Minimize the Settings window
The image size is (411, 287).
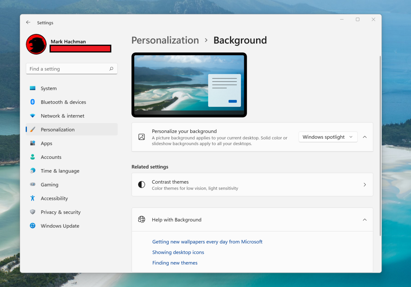(342, 20)
